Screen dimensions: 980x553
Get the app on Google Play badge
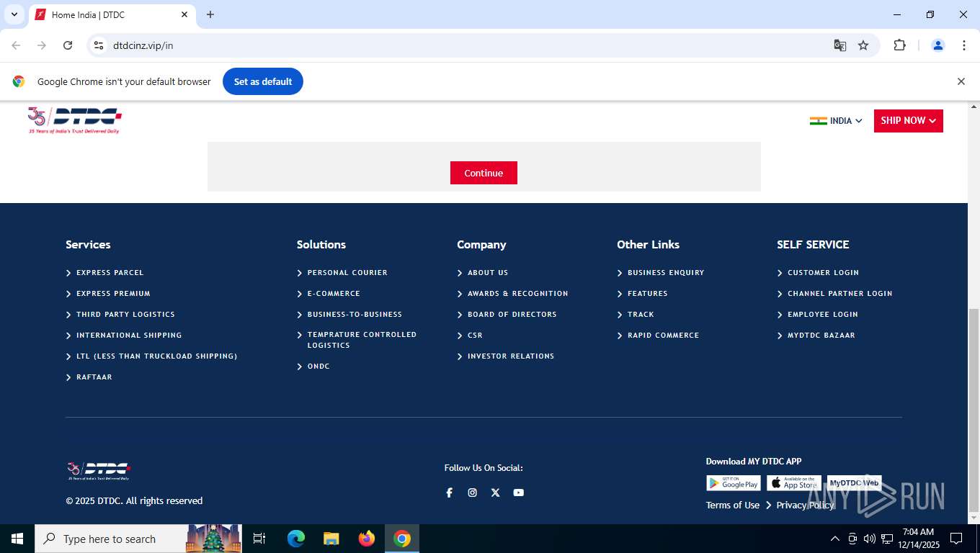(x=733, y=483)
